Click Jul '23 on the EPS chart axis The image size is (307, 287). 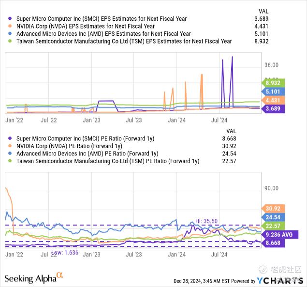pos(134,120)
